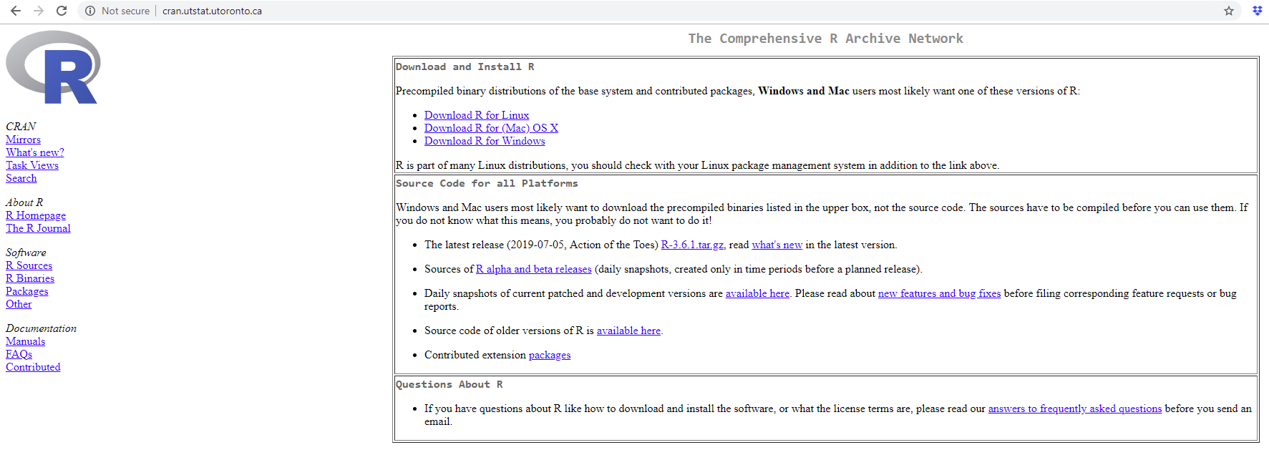Click the Source Code for all Platforms heading
Viewport: 1269px width, 455px height.
(487, 183)
